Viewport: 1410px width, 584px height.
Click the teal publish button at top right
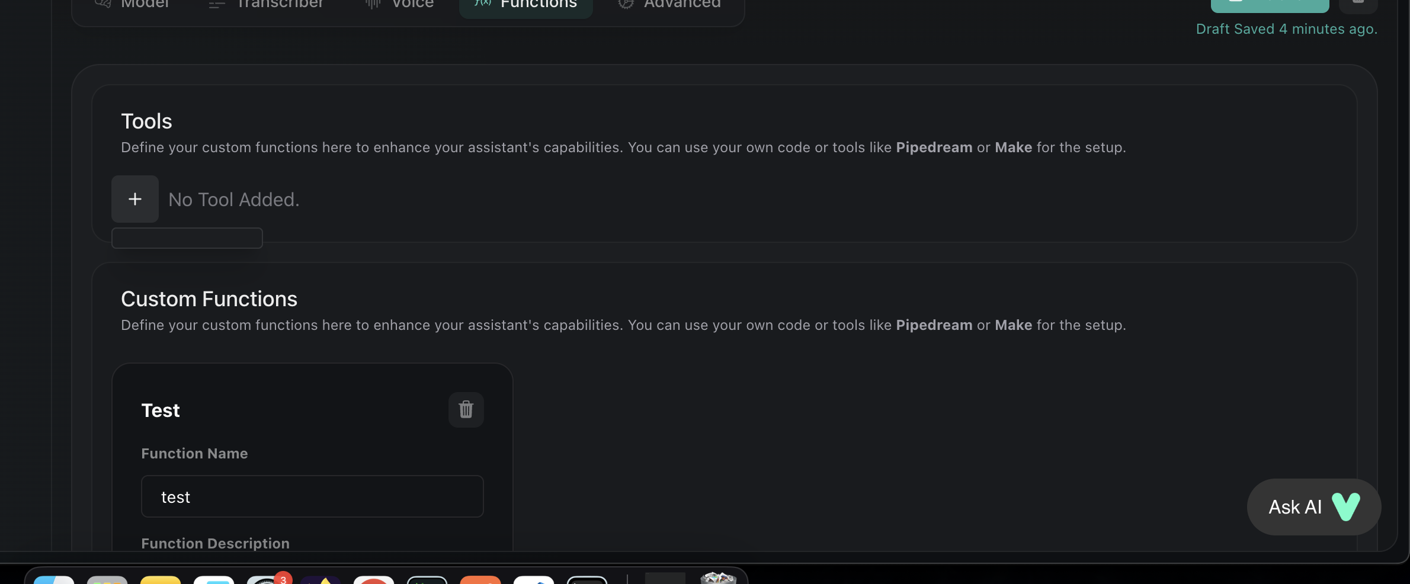pos(1269,4)
